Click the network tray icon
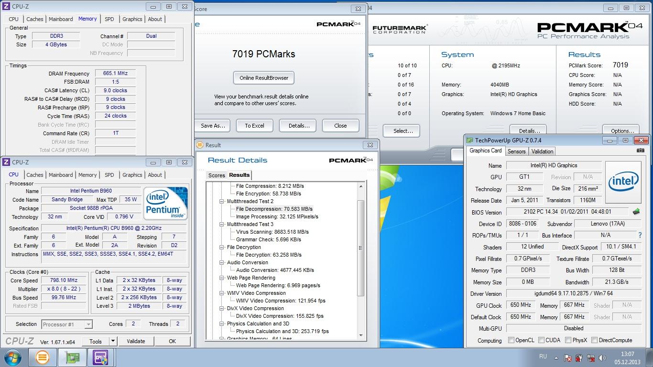Screen dimensions: 653x367 (591, 357)
